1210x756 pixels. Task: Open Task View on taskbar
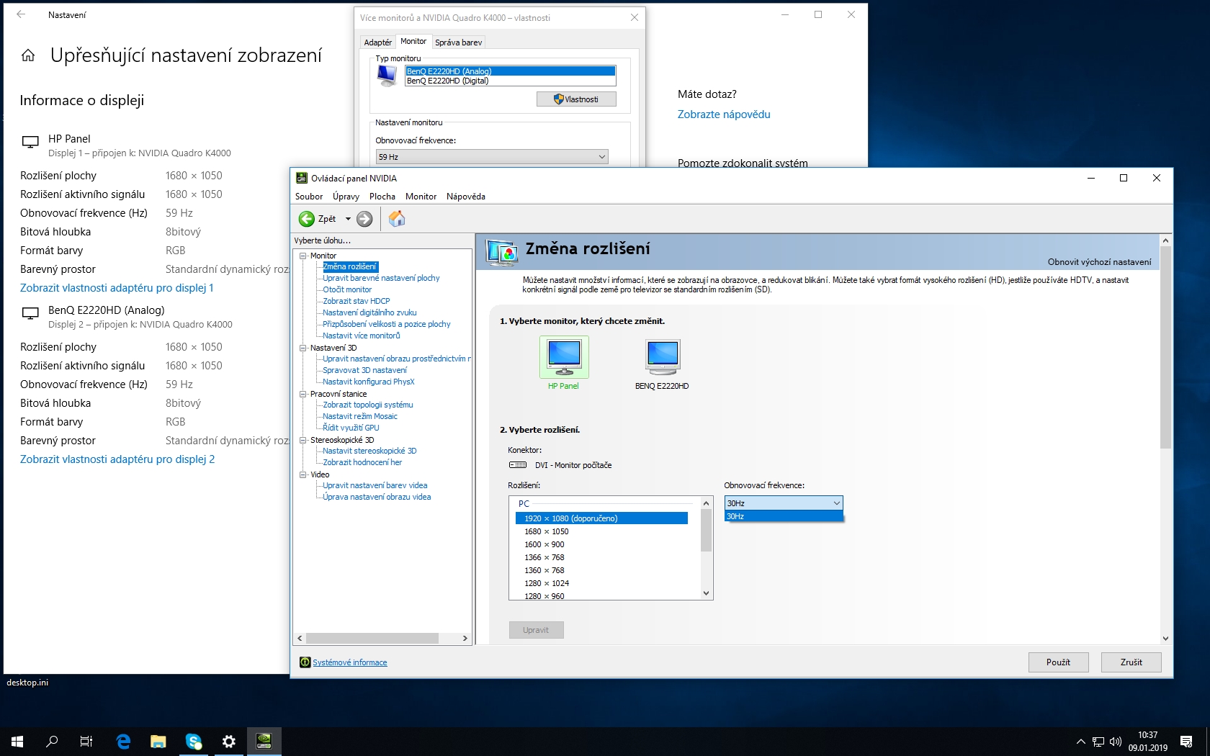(86, 741)
